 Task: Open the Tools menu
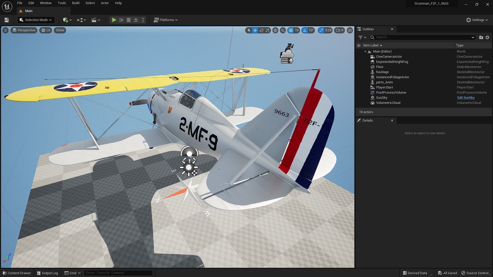(62, 3)
